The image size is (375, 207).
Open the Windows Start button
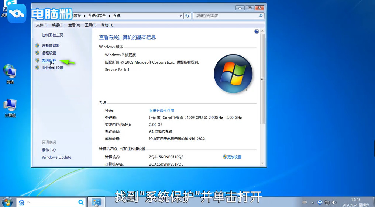tap(7, 202)
